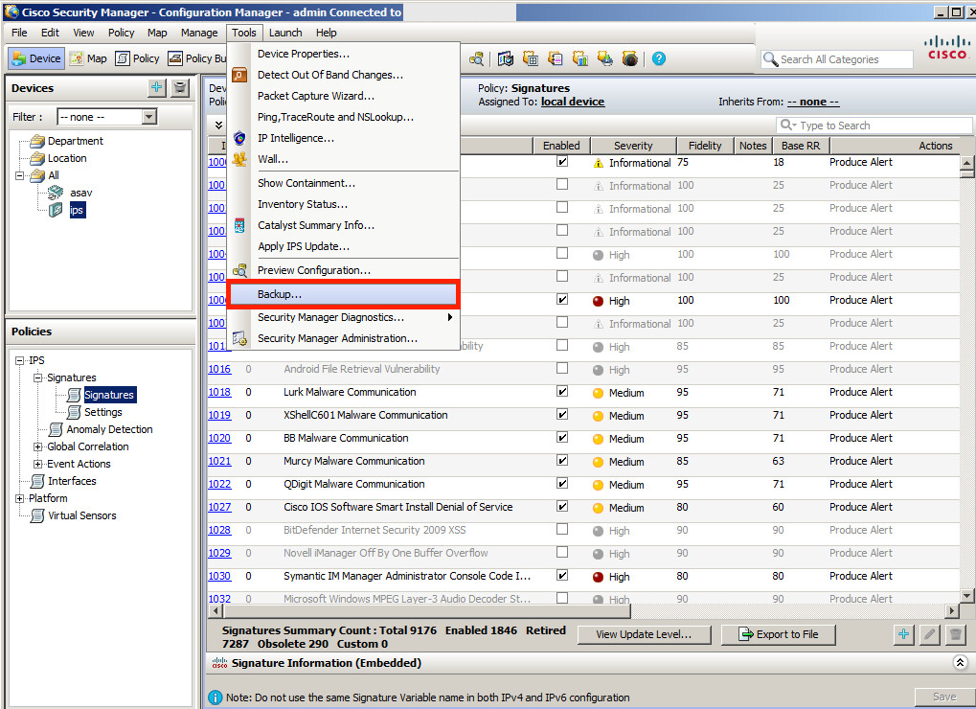The width and height of the screenshot is (976, 709).
Task: Click the horizontal scrollbar of the signatures table
Action: 426,610
